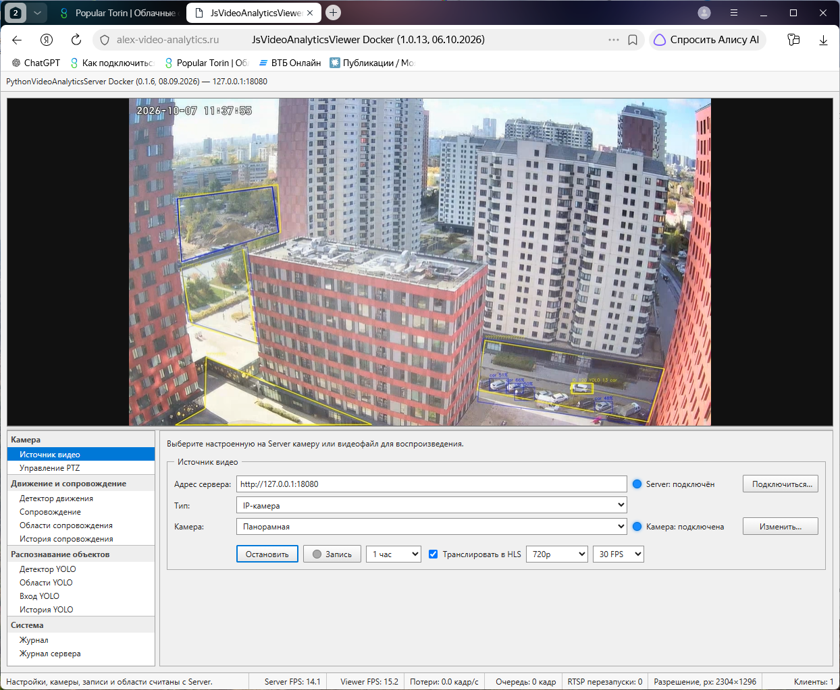Click 'RTSP перезапуски: 0' status entry

[x=605, y=682]
